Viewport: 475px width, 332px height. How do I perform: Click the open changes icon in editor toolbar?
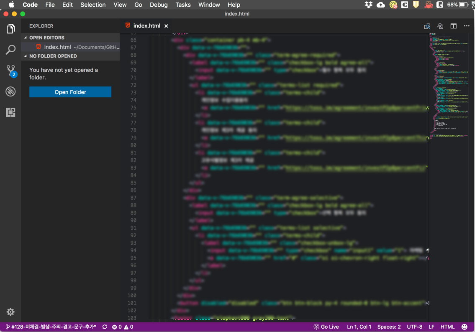[x=440, y=26]
